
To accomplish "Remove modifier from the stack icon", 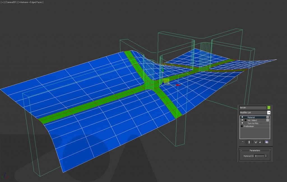I will pos(260,142).
